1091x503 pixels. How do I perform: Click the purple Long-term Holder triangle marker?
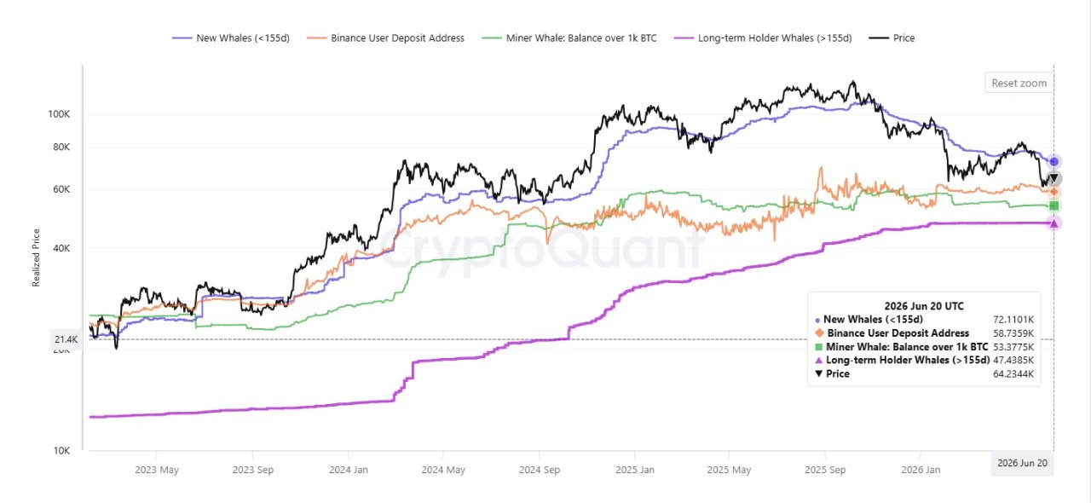tap(1054, 223)
